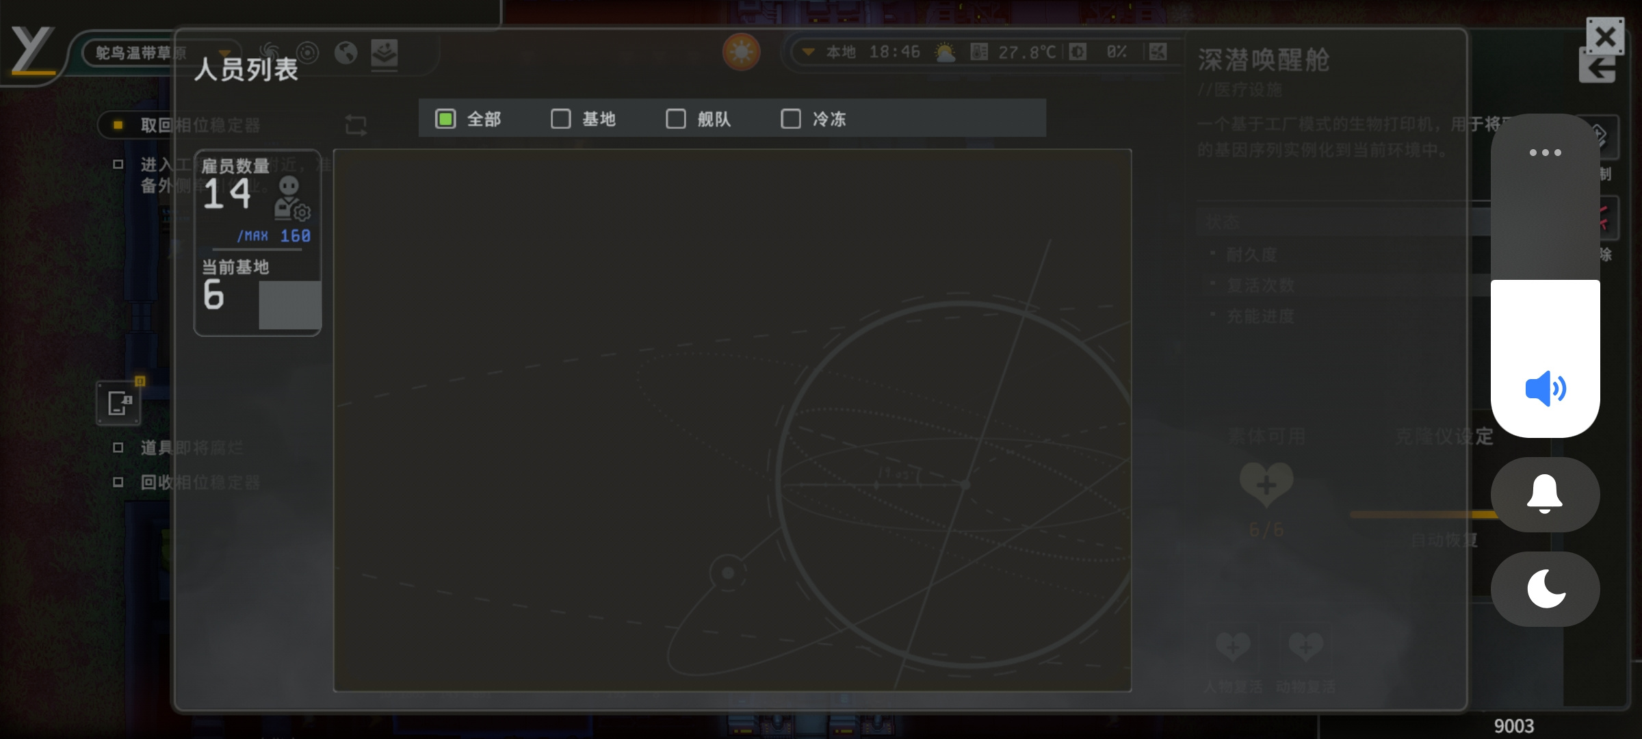Click the 27.8°C temperature value

pyautogui.click(x=1027, y=52)
